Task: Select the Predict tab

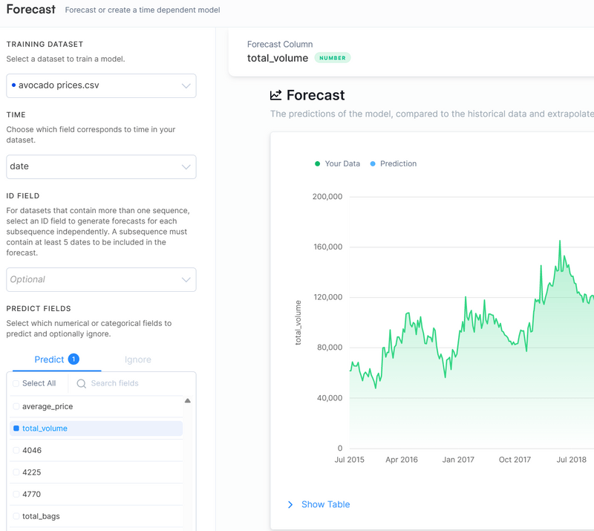Action: [x=49, y=359]
